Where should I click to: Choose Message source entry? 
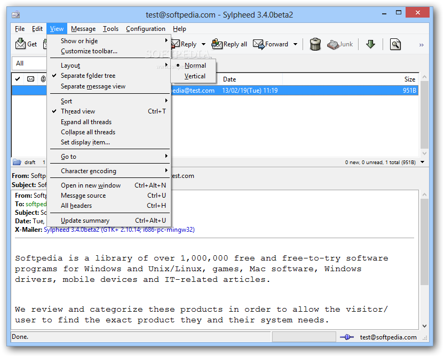tap(109, 196)
